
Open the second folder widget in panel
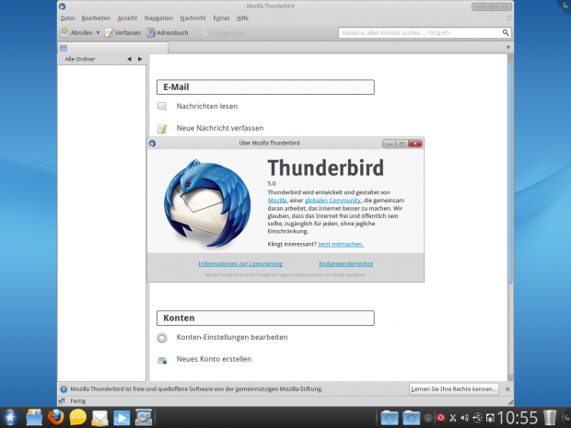(411, 418)
